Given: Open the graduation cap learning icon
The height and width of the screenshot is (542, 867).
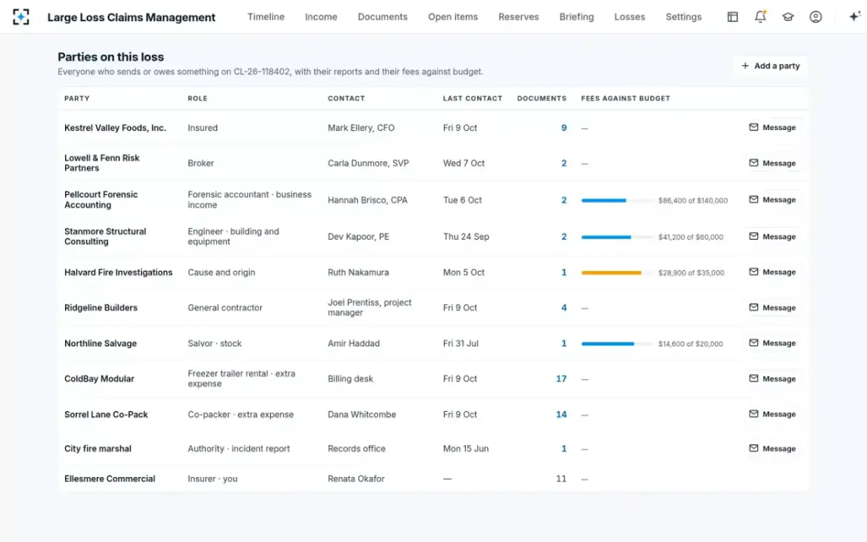Looking at the screenshot, I should point(788,17).
